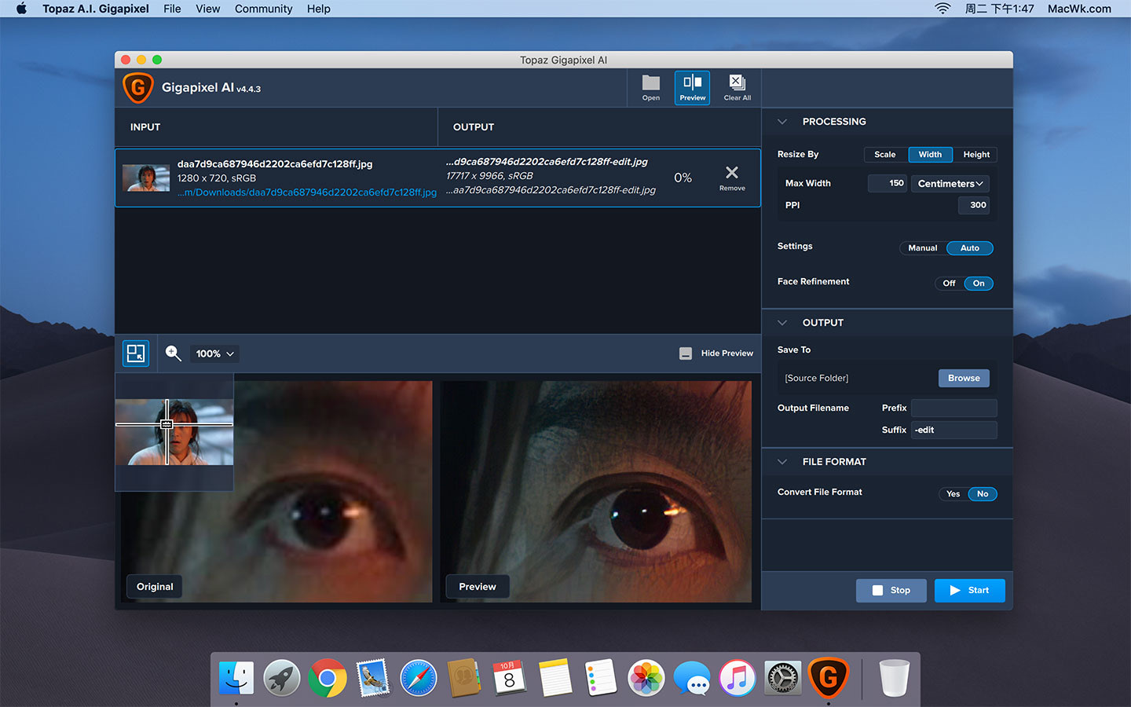Image resolution: width=1131 pixels, height=707 pixels.
Task: Turn Face Refinement Off
Action: pyautogui.click(x=949, y=284)
